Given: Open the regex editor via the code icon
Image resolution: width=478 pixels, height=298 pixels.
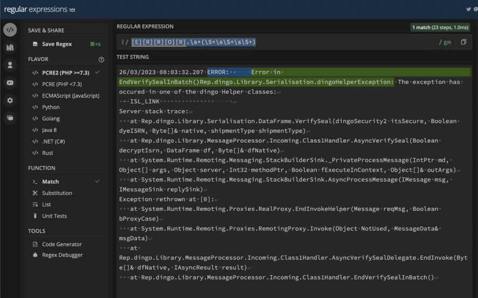Looking at the screenshot, I should coord(10,29).
